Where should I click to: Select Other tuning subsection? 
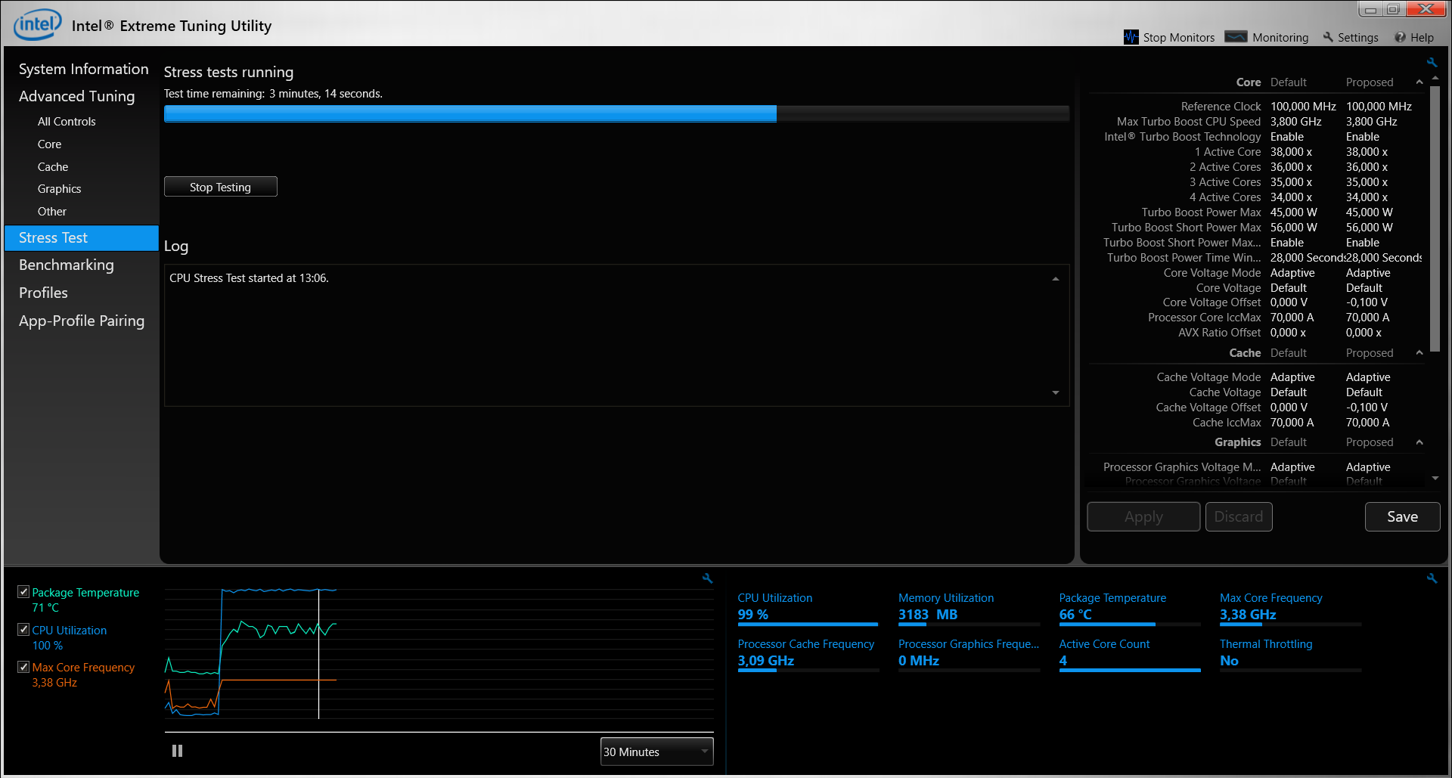click(x=51, y=212)
